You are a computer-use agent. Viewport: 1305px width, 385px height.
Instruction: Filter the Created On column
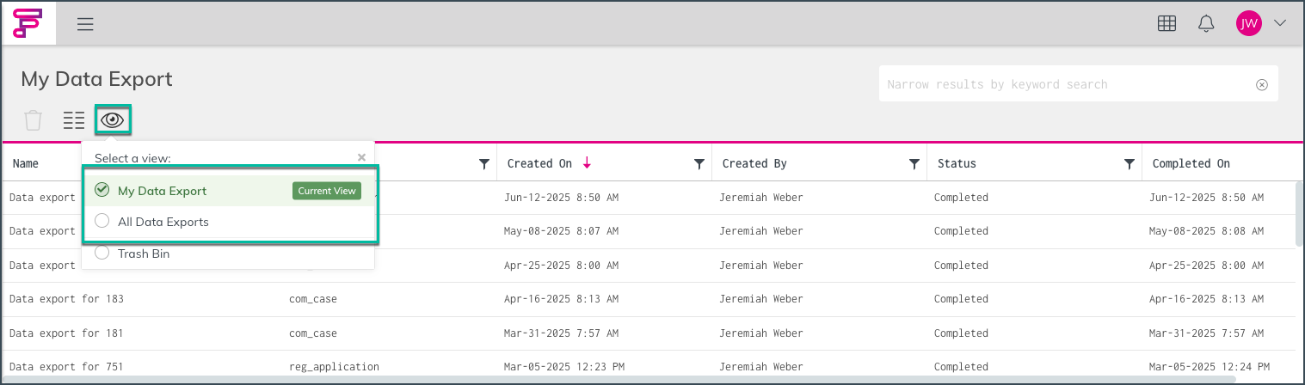click(x=699, y=164)
